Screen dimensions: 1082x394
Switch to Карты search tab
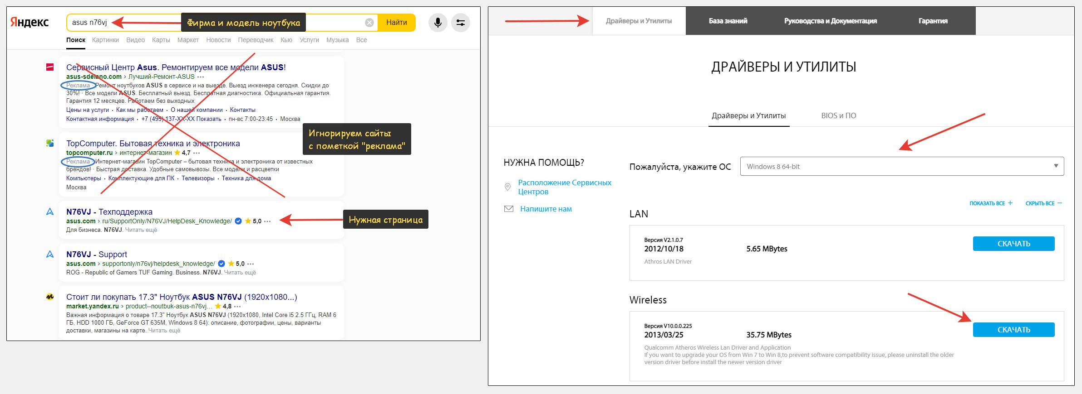pos(161,40)
